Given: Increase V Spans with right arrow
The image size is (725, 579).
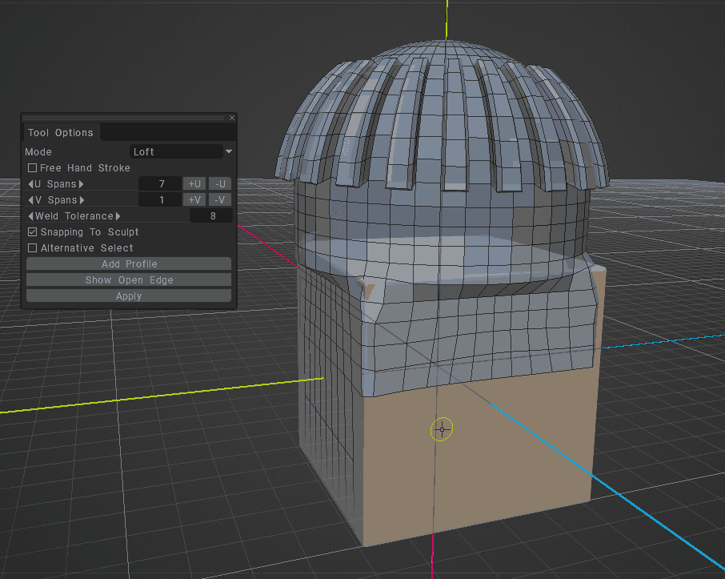Looking at the screenshot, I should (x=81, y=200).
